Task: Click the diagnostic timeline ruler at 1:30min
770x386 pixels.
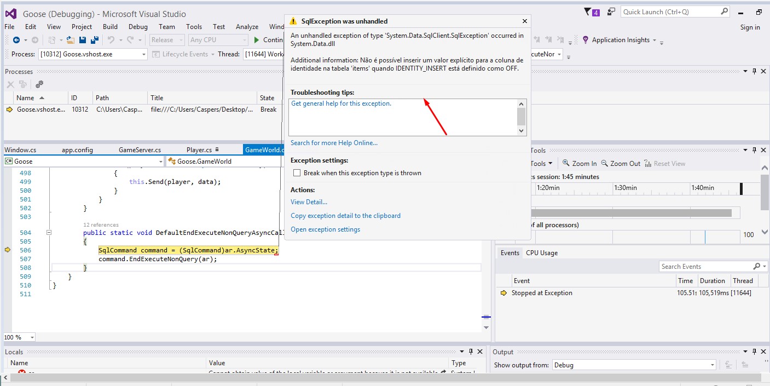Action: (625, 188)
